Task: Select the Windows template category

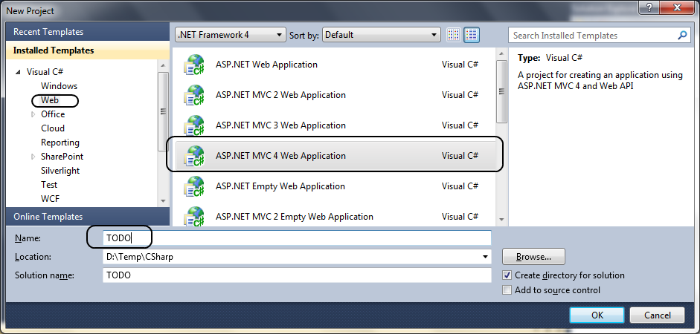Action: [59, 86]
